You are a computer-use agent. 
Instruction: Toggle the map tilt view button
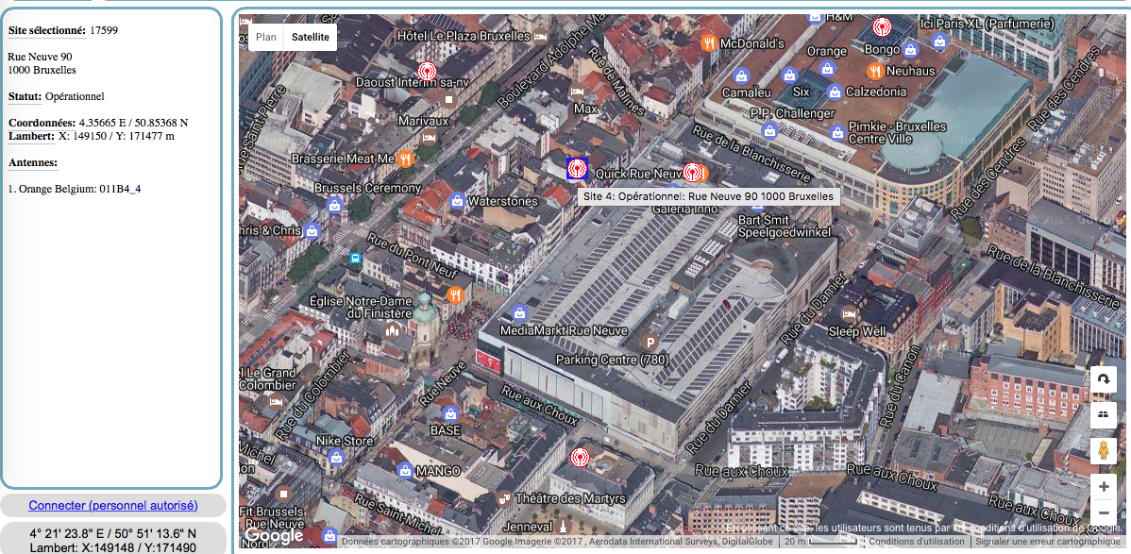[1104, 414]
